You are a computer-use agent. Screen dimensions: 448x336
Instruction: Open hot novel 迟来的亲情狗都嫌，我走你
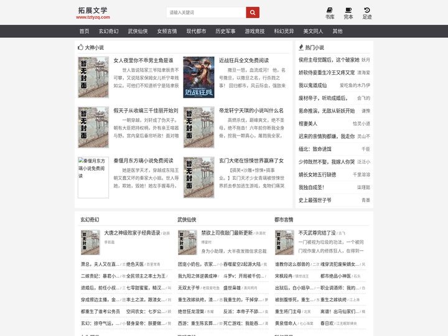pos(327,136)
